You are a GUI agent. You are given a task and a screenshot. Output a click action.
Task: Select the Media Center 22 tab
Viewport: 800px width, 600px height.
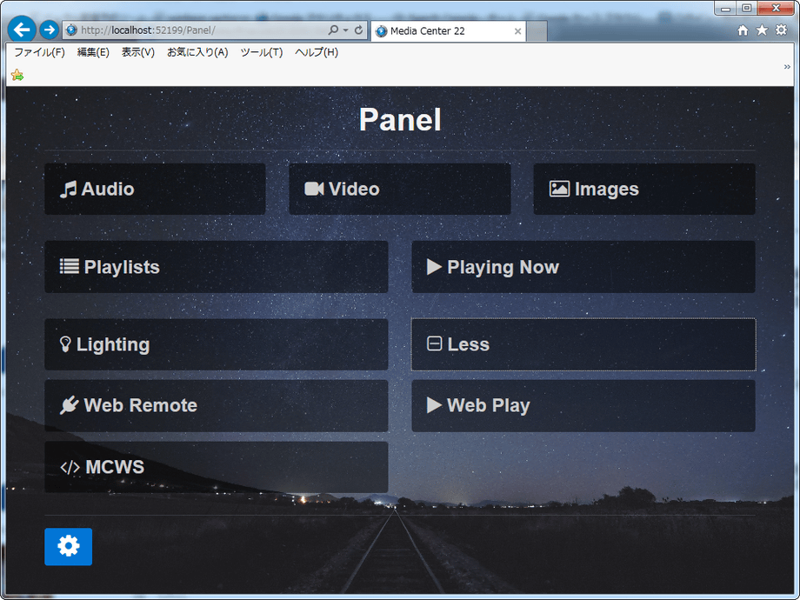tap(439, 30)
